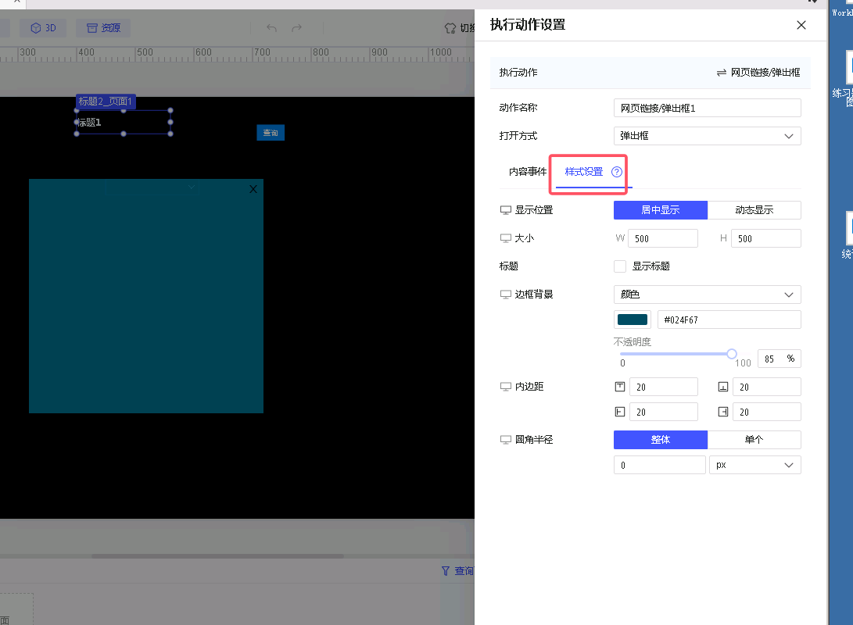This screenshot has height=625, width=853.
Task: Select 居中显示 position option
Action: [661, 210]
